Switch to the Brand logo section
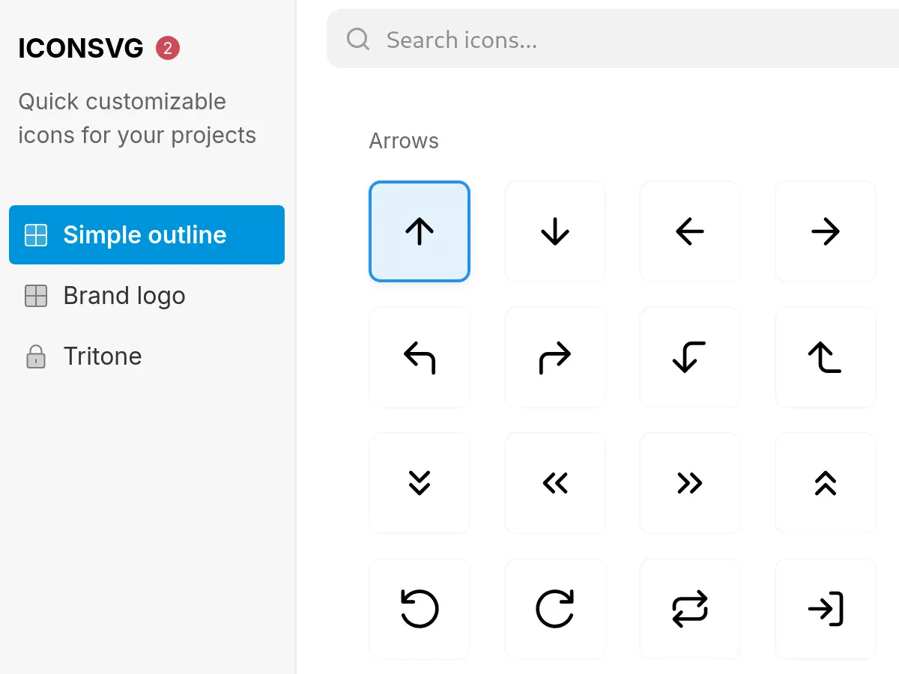 [124, 296]
